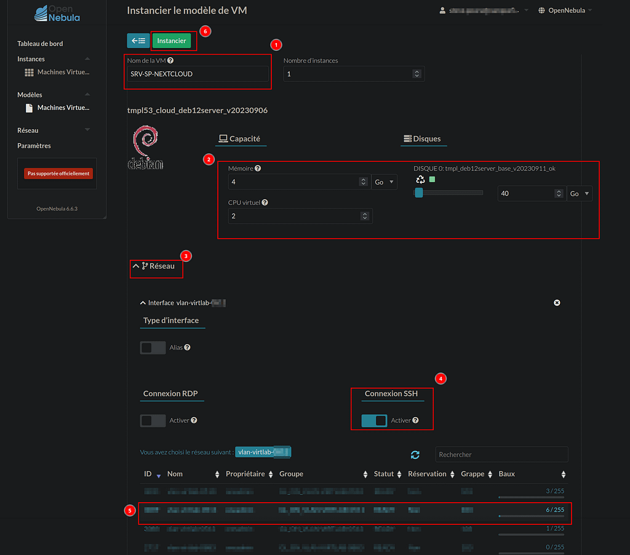Remove the vlan-virtlab interface with X icon
The image size is (630, 555).
click(557, 303)
